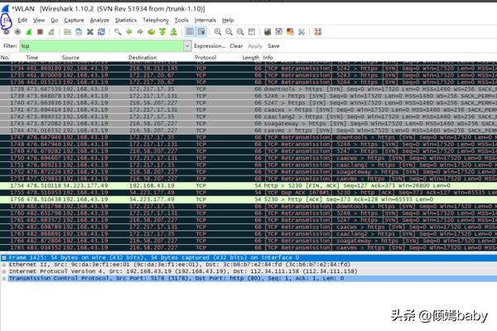Edit capture filters icon

point(268,31)
